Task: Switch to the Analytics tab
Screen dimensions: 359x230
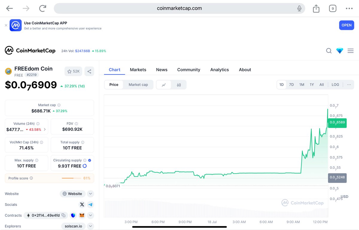Action: [x=219, y=70]
